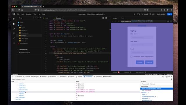Click the Firefox back arrow button
The height and width of the screenshot is (105, 186).
click(13, 10)
